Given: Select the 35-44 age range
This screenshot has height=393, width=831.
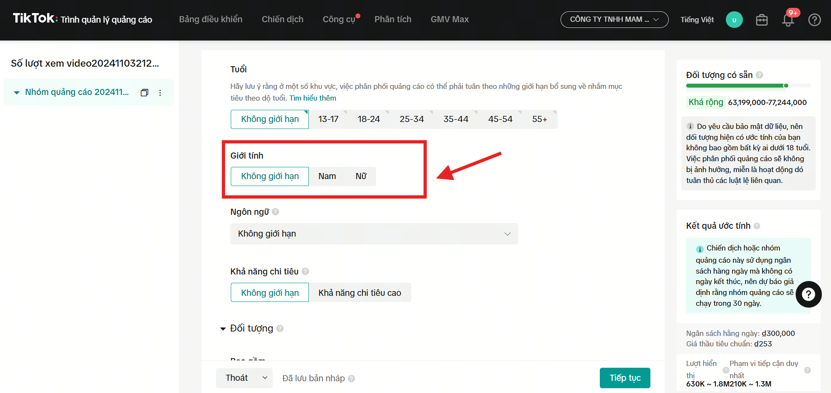Looking at the screenshot, I should tap(455, 119).
